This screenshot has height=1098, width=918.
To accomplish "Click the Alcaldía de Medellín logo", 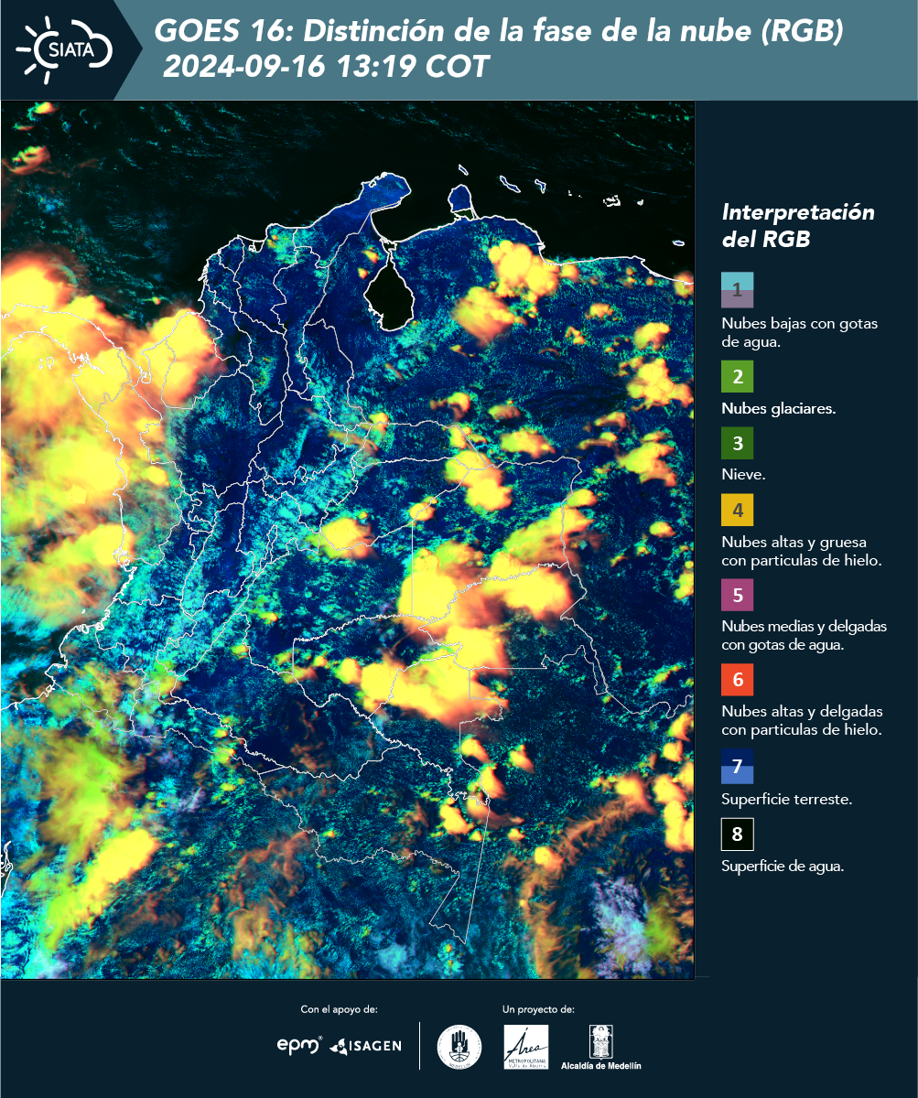I will 600,1048.
